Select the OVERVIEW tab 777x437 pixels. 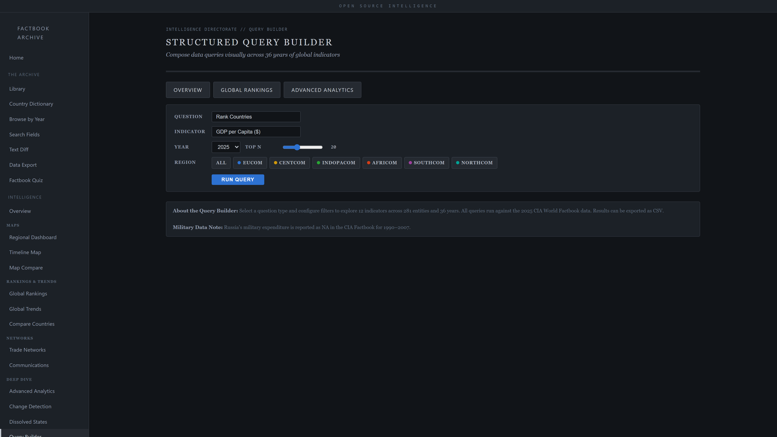pos(187,90)
